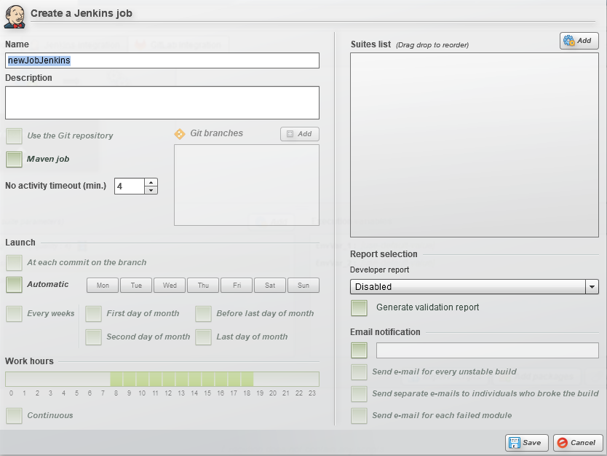Enable the Email notification checkbox
Image resolution: width=607 pixels, height=456 pixels.
click(360, 350)
